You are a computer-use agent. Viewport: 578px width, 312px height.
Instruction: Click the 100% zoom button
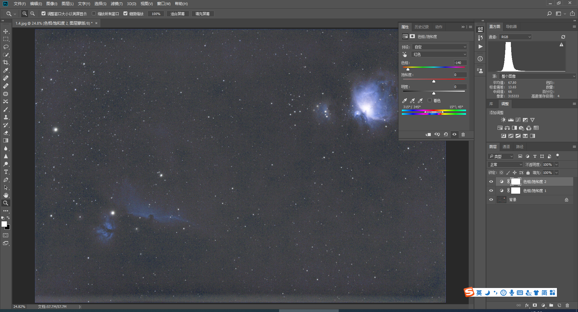tap(156, 14)
